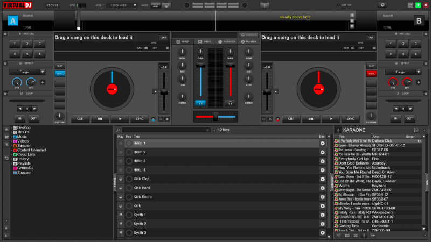Trigger hot cue 3 on deck A

coord(40,44)
